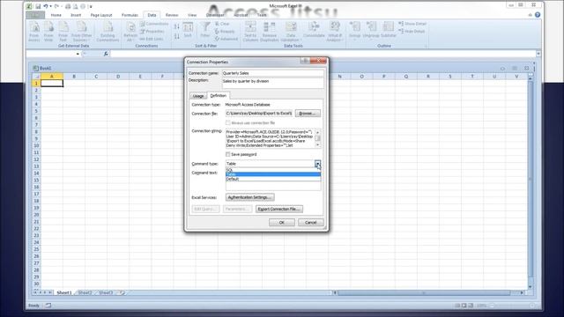This screenshot has height=317, width=564.
Task: Click Existing Connections icon
Action: click(108, 32)
